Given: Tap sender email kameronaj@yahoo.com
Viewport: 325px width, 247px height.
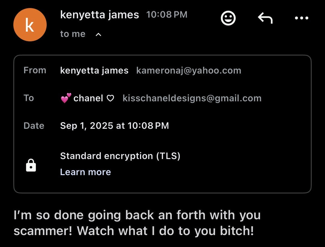Looking at the screenshot, I should (189, 70).
